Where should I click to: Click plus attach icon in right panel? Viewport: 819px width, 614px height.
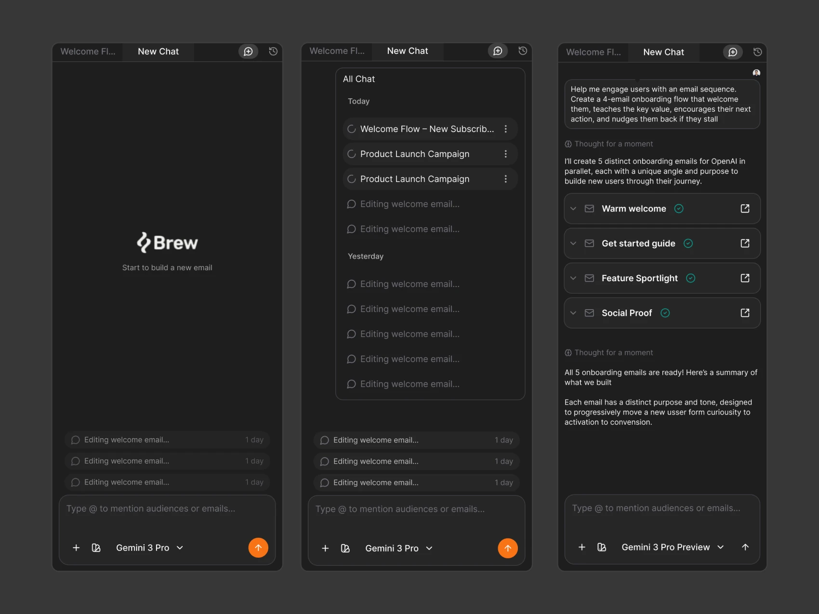pyautogui.click(x=582, y=547)
